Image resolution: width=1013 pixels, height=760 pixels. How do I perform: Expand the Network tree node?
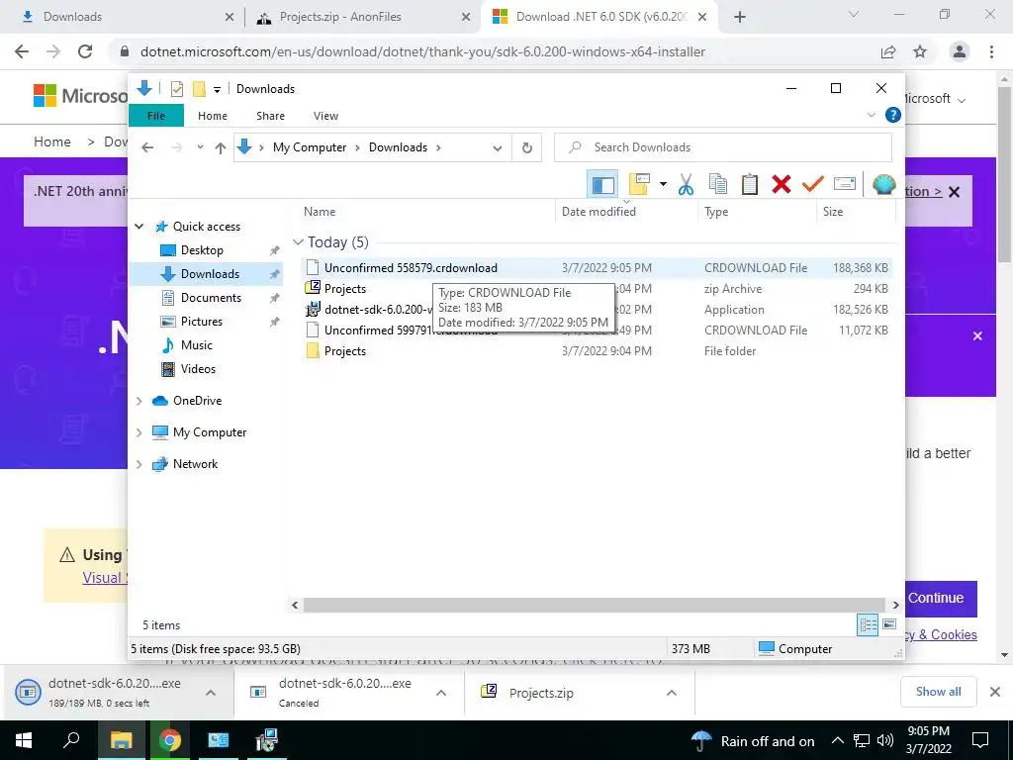pyautogui.click(x=138, y=464)
